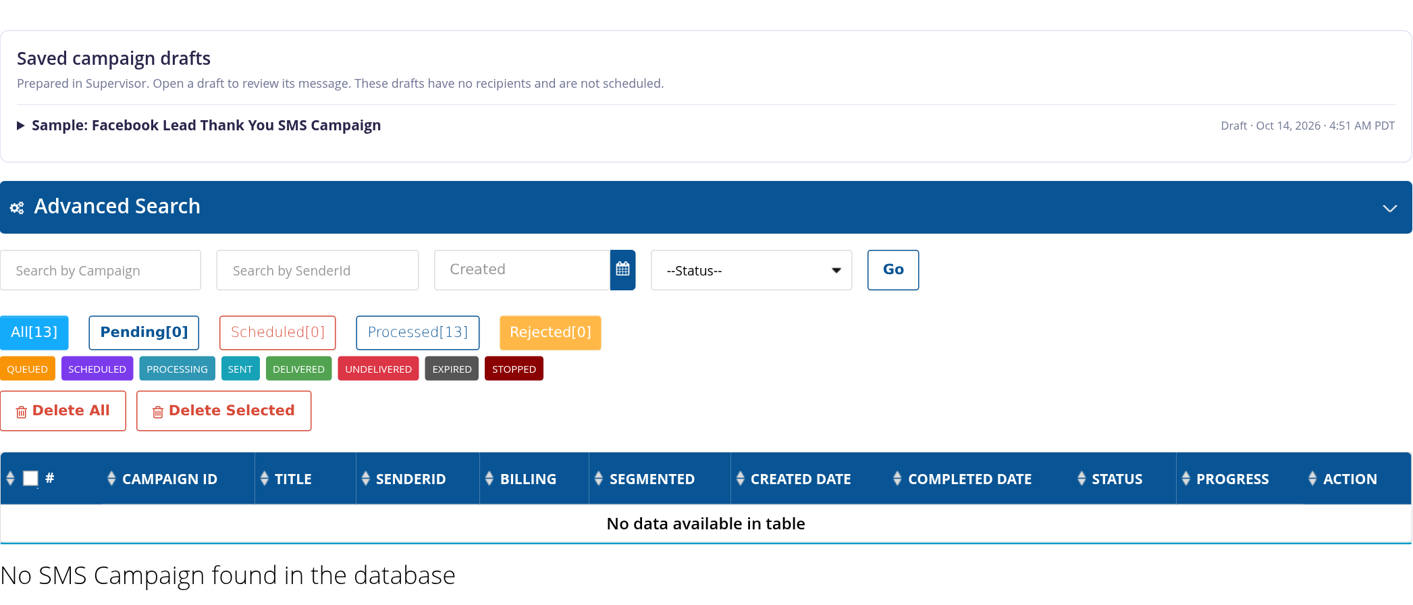Click the sort arrows beside SenderID
The width and height of the screenshot is (1413, 605).
pos(366,479)
